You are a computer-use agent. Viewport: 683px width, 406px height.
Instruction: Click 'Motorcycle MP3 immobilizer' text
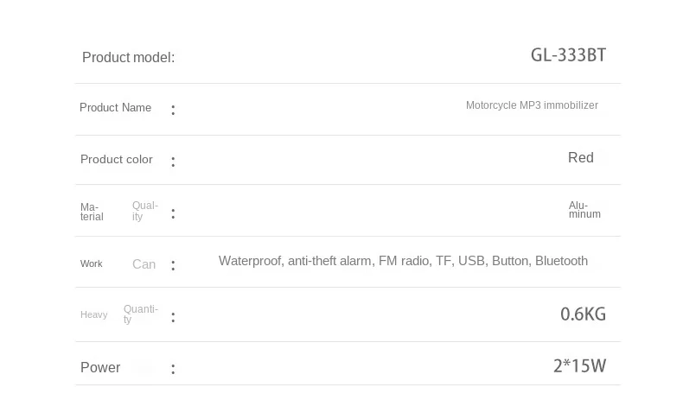click(532, 105)
